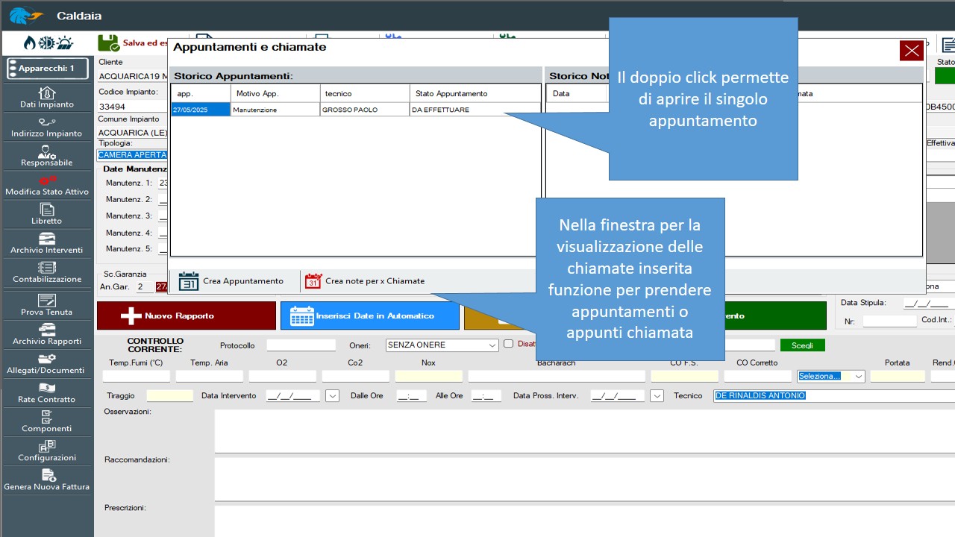Click the Stato Appuntamento column header
The image size is (955, 537).
pos(475,93)
